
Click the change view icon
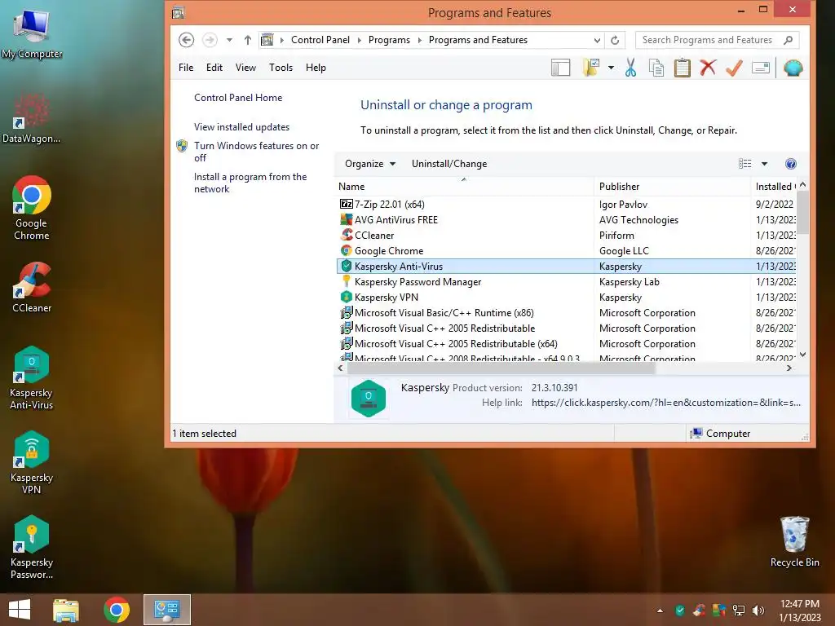click(x=745, y=164)
